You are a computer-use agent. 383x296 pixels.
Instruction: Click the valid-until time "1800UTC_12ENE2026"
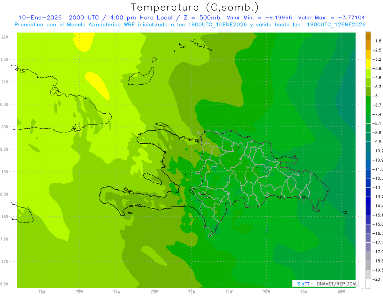336,25
